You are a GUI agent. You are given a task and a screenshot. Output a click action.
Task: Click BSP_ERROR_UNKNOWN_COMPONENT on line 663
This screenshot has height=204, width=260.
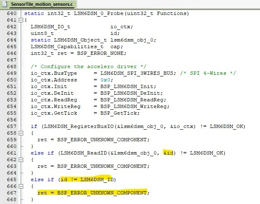pyautogui.click(x=102, y=166)
